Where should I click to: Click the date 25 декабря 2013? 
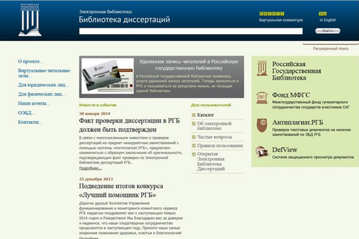[96, 179]
